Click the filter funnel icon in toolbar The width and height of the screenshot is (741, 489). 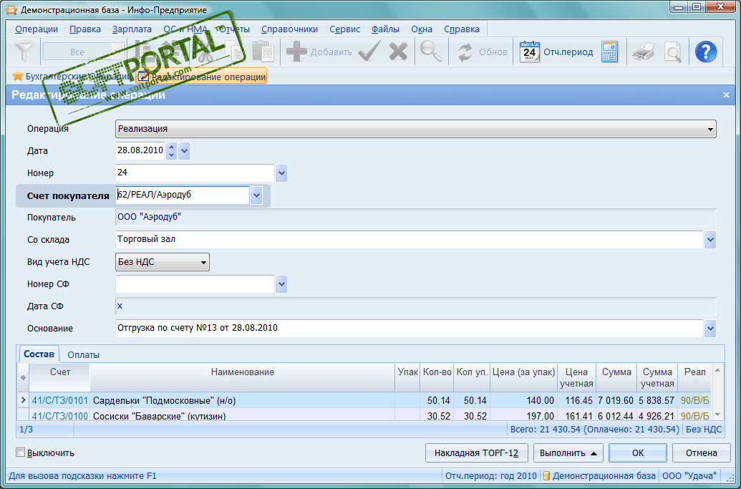click(23, 52)
